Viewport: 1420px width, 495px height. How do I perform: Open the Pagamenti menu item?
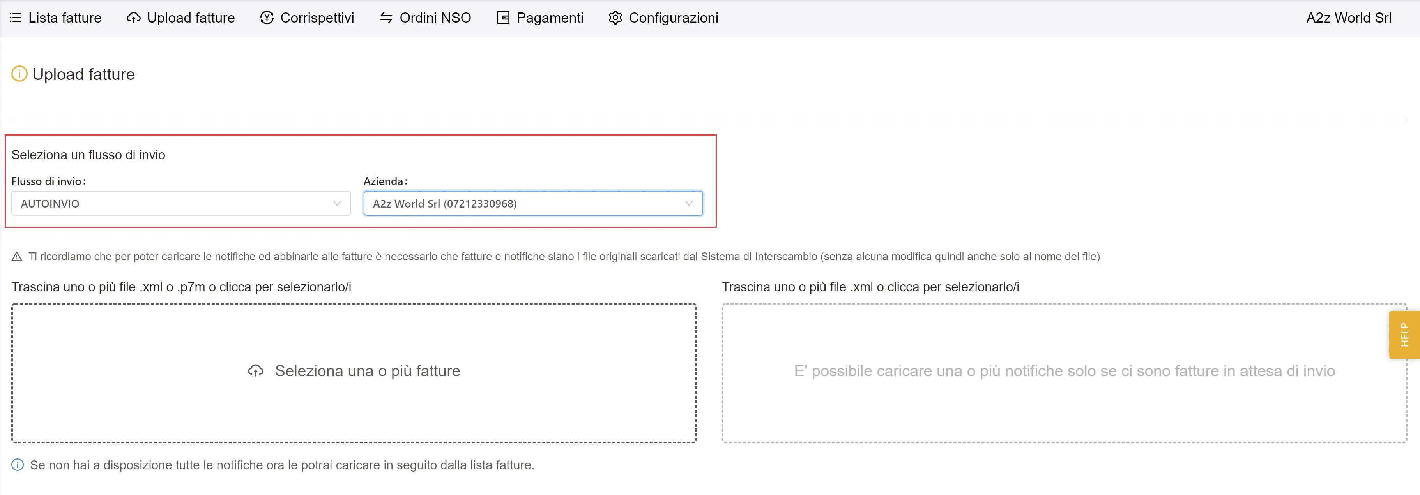pyautogui.click(x=549, y=18)
